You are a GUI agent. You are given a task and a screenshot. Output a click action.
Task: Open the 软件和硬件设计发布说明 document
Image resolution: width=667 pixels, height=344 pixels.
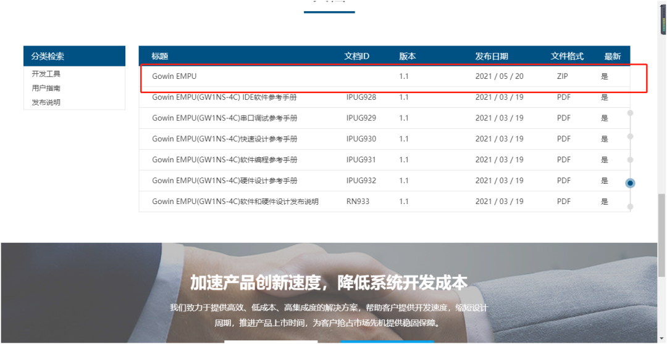click(235, 202)
